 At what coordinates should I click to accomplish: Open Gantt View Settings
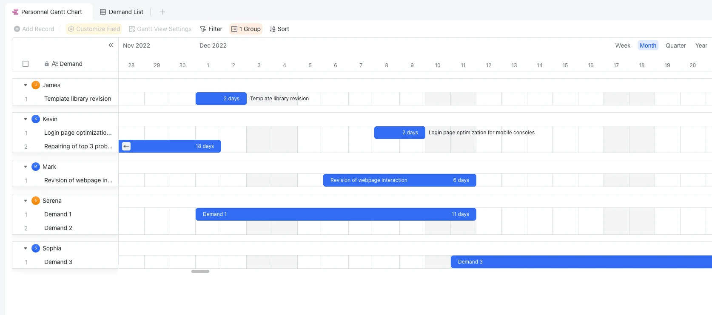[x=160, y=29]
